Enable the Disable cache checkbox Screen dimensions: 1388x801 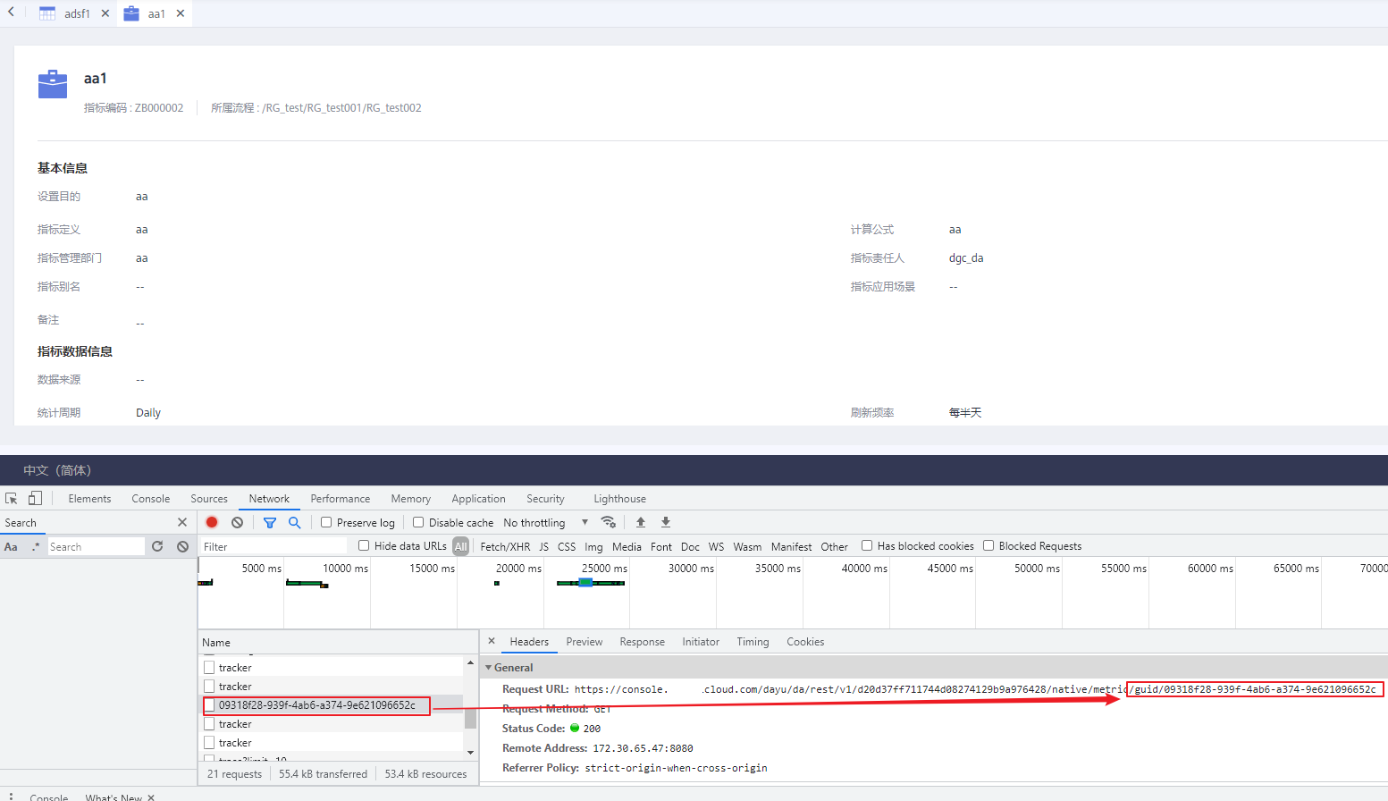pos(418,522)
